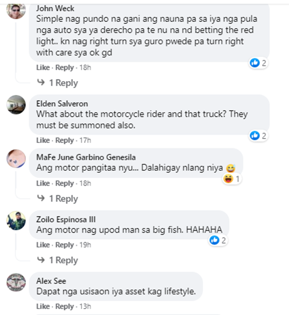The width and height of the screenshot is (289, 315).
Task: View like reactions on Elden Salveron's comment
Action: pyautogui.click(x=258, y=135)
